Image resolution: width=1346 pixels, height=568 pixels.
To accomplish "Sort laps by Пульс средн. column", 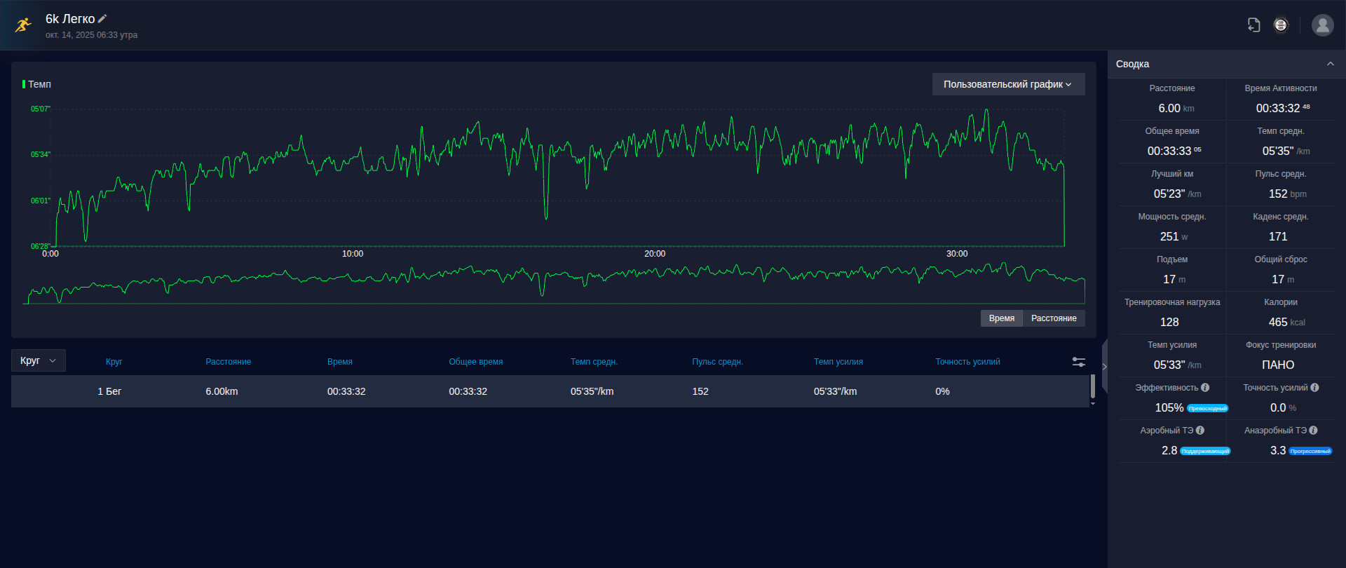I will pos(717,362).
